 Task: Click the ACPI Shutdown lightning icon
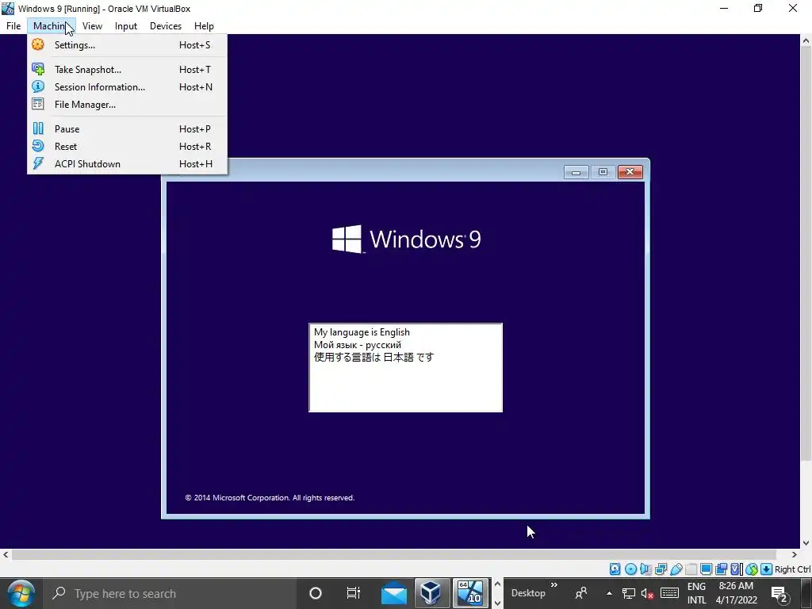[x=38, y=163]
